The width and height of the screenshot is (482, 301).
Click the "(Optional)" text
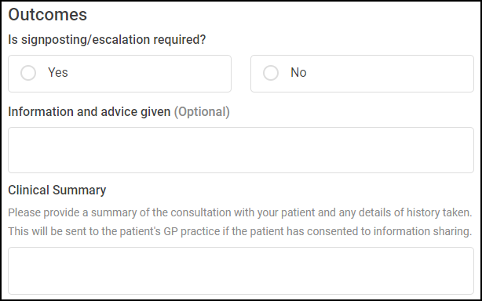202,111
